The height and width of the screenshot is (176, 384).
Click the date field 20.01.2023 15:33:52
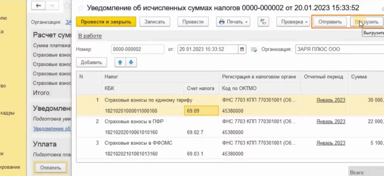(x=208, y=49)
